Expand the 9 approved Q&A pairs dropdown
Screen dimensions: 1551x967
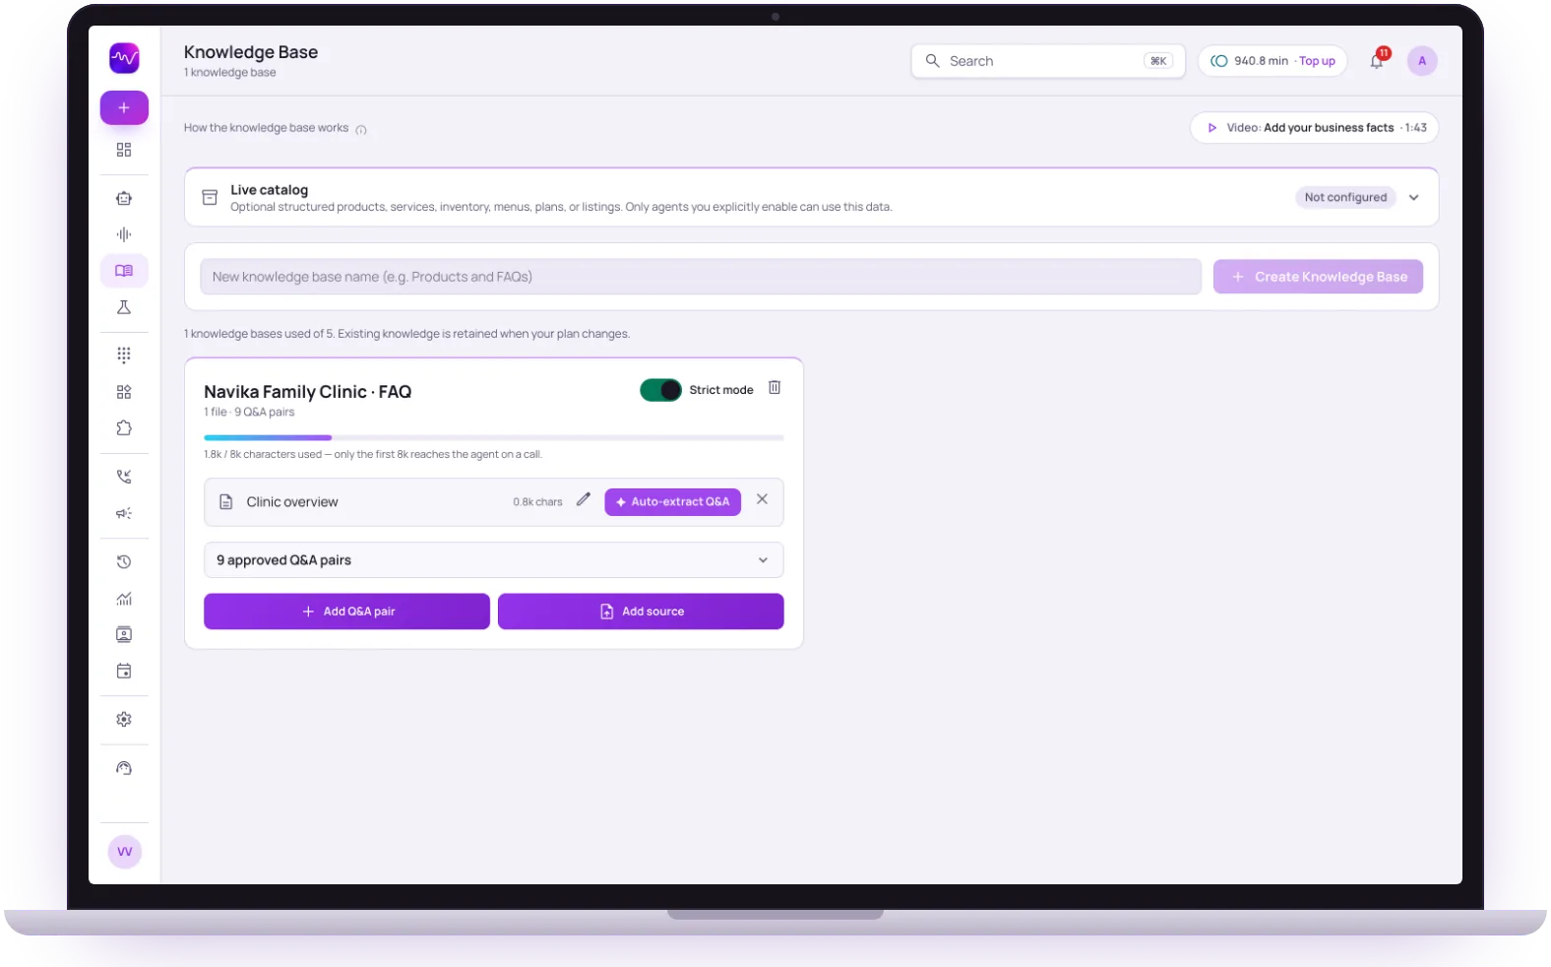tap(494, 560)
